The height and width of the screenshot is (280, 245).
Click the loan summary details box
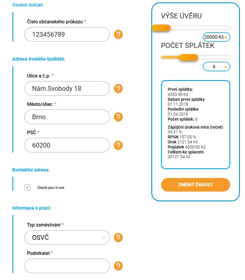[196, 125]
